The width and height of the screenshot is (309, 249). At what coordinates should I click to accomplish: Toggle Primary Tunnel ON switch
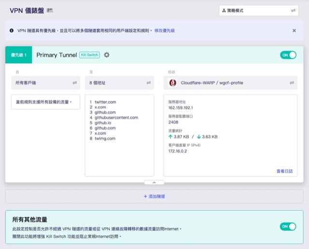pyautogui.click(x=288, y=55)
